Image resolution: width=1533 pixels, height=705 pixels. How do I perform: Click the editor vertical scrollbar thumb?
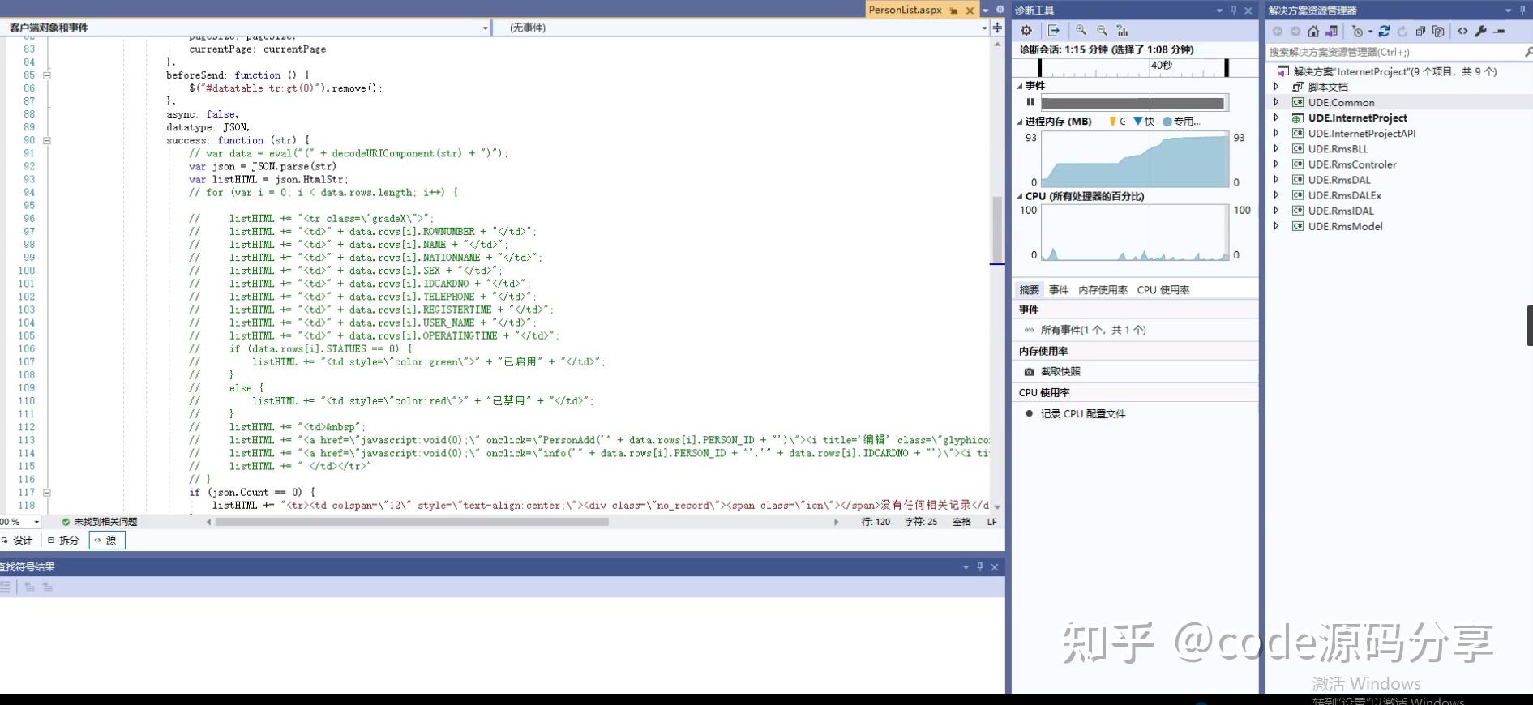[x=997, y=230]
